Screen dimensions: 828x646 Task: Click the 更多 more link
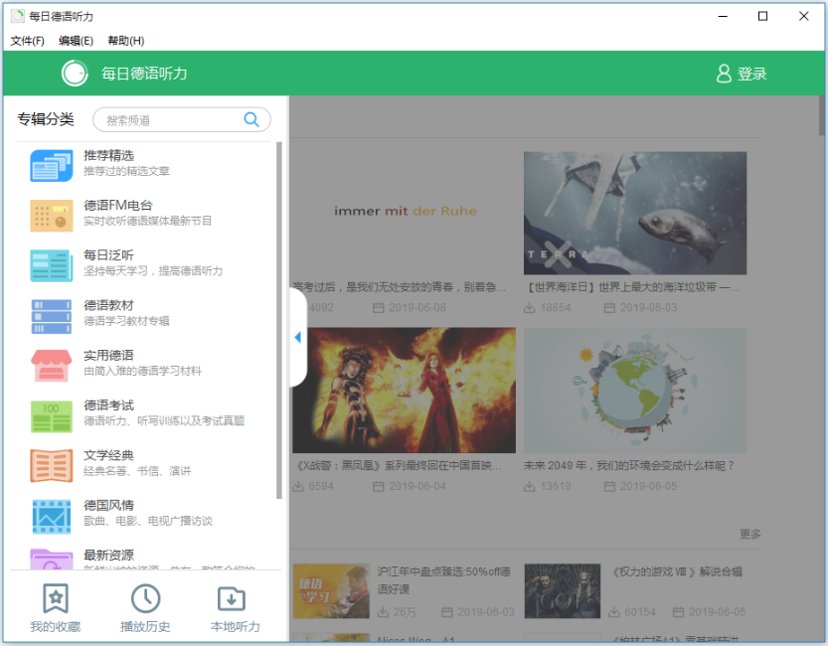(x=747, y=534)
